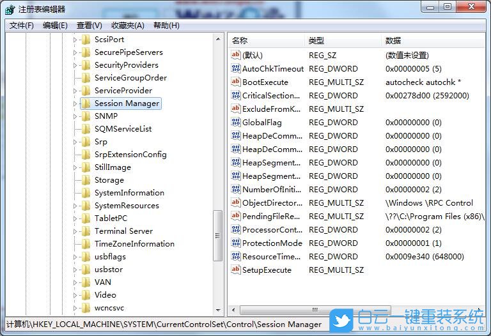Screen dimensions: 491x336
Task: Open the 帮助(H) menu
Action: [x=166, y=26]
